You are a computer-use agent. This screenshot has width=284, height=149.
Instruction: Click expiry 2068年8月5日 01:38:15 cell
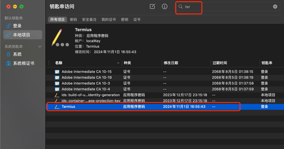point(232,72)
